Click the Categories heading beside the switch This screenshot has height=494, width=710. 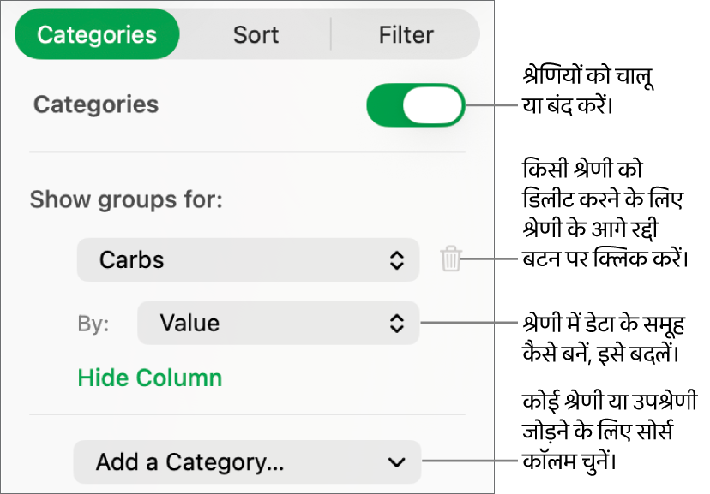click(x=96, y=104)
